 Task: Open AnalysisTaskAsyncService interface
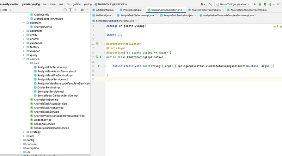(50, 104)
